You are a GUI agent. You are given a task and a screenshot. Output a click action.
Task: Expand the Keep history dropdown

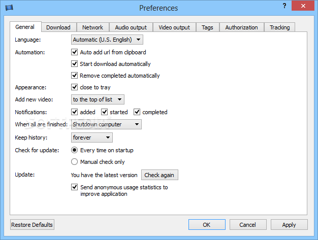[x=92, y=138]
